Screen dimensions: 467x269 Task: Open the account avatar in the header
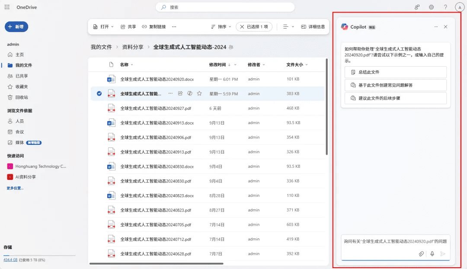pos(460,7)
